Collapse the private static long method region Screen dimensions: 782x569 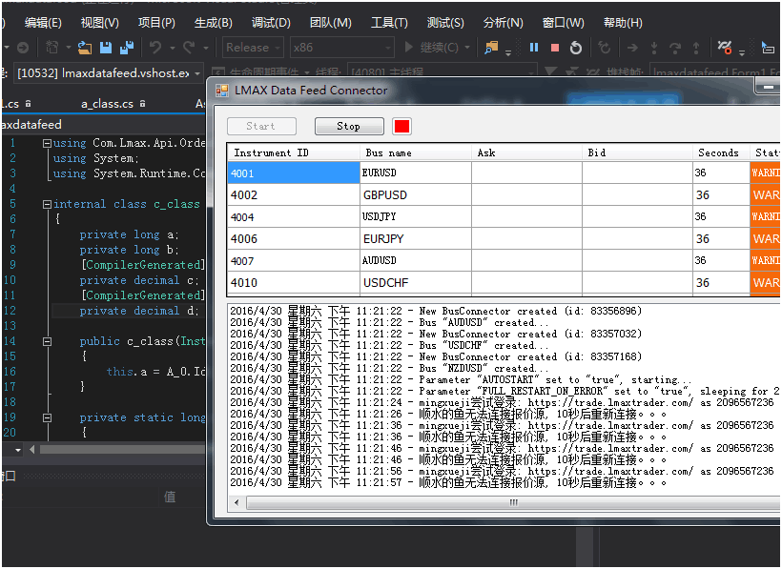click(47, 418)
